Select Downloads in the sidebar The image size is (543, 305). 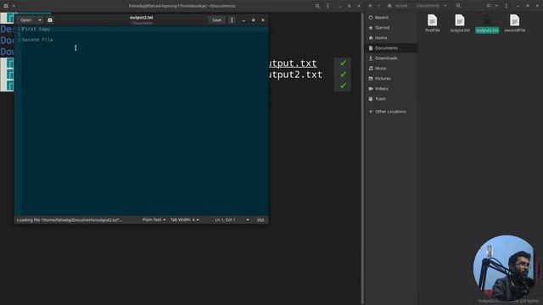tap(391, 58)
